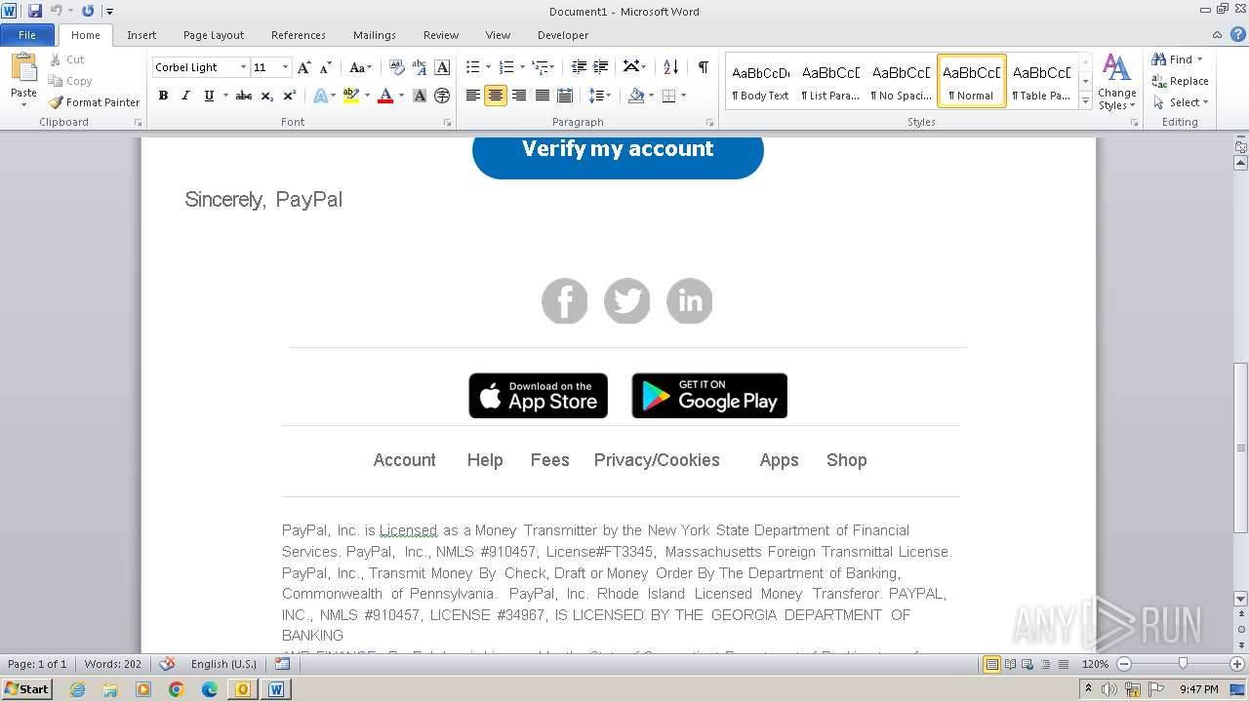The image size is (1249, 702).
Task: Toggle Show/Hide paragraph marks
Action: point(703,67)
